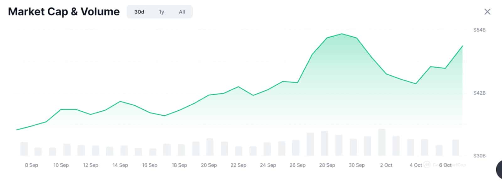Click the CoinMarketCap watermark logo icon
The width and height of the screenshot is (502, 185).
[427, 165]
